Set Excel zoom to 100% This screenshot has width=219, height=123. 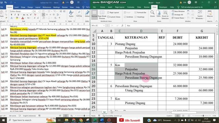tap(158, 14)
